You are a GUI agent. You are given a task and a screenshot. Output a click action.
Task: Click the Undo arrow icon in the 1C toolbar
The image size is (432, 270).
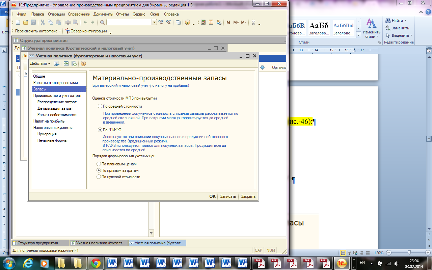tap(85, 22)
